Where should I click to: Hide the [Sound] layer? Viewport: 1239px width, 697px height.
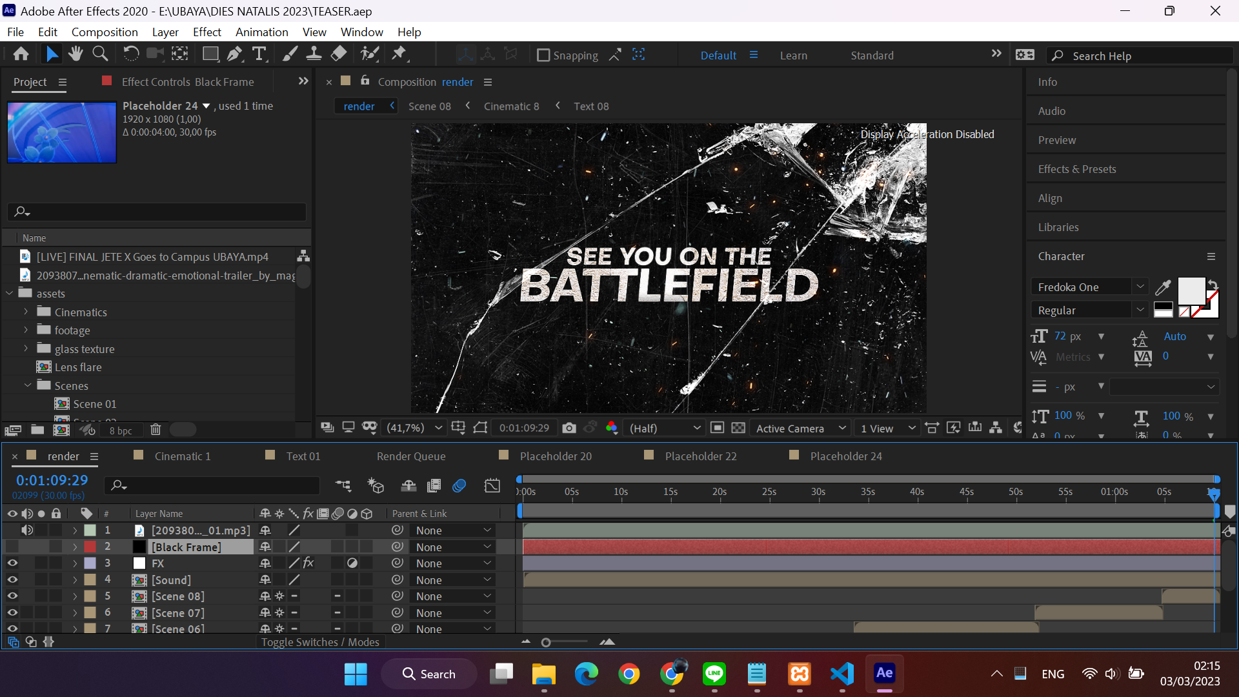pyautogui.click(x=12, y=580)
